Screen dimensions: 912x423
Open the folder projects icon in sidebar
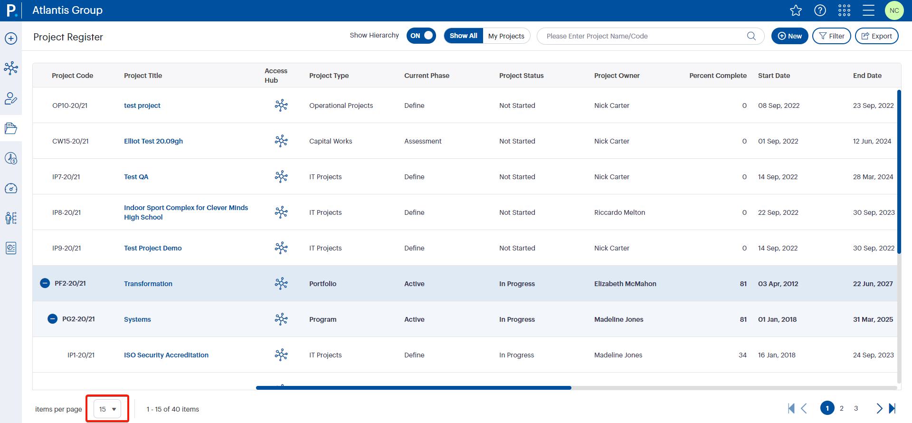tap(11, 128)
